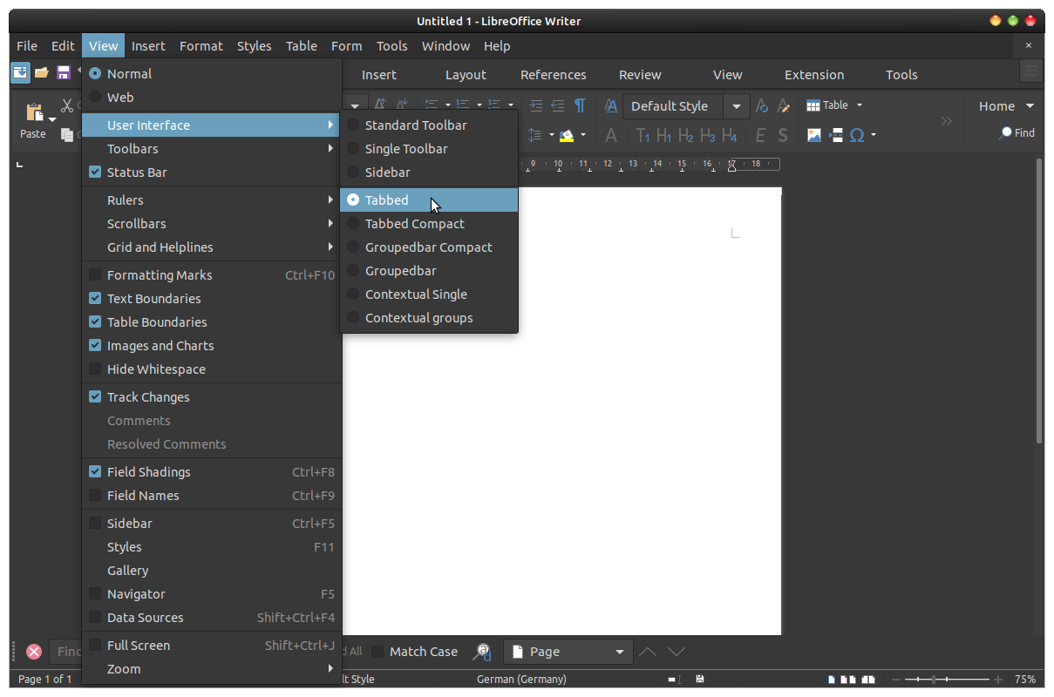
Task: Switch to the References tab
Action: pos(554,75)
